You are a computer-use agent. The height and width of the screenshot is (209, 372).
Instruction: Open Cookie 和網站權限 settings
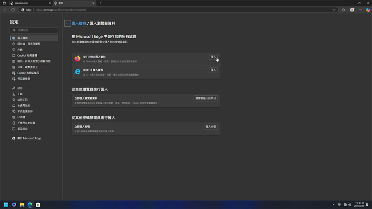[34, 73]
